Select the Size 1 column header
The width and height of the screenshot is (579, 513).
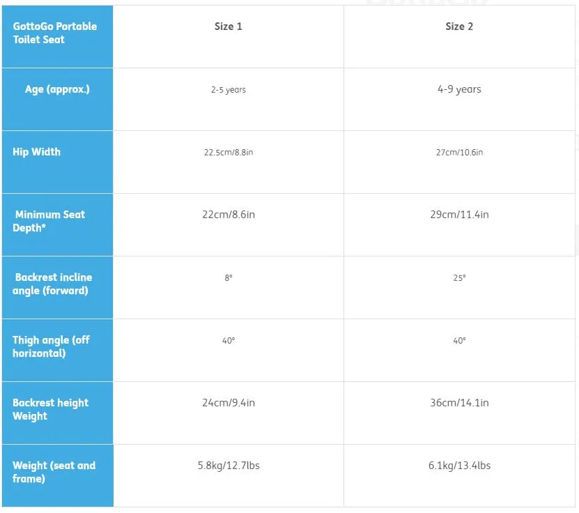[x=229, y=26]
